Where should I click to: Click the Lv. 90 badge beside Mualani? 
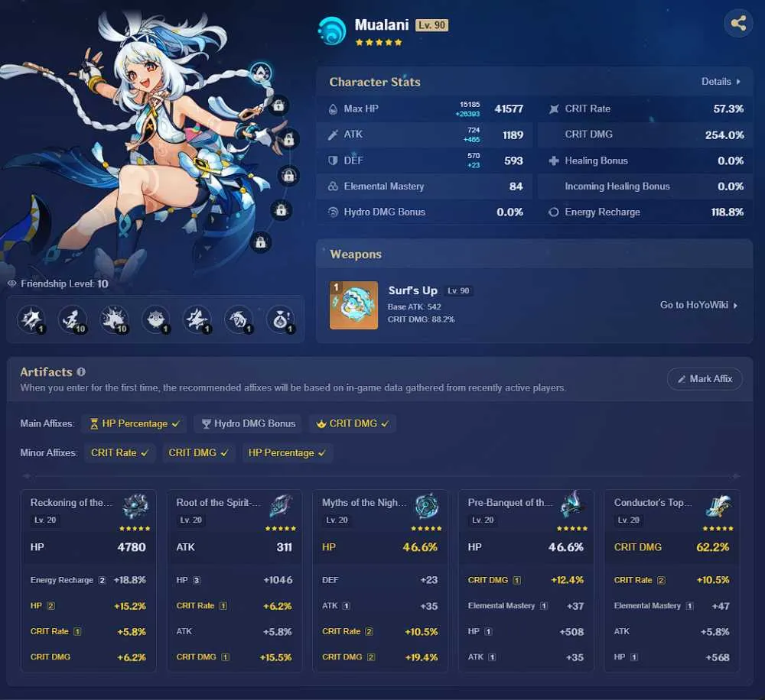(431, 25)
